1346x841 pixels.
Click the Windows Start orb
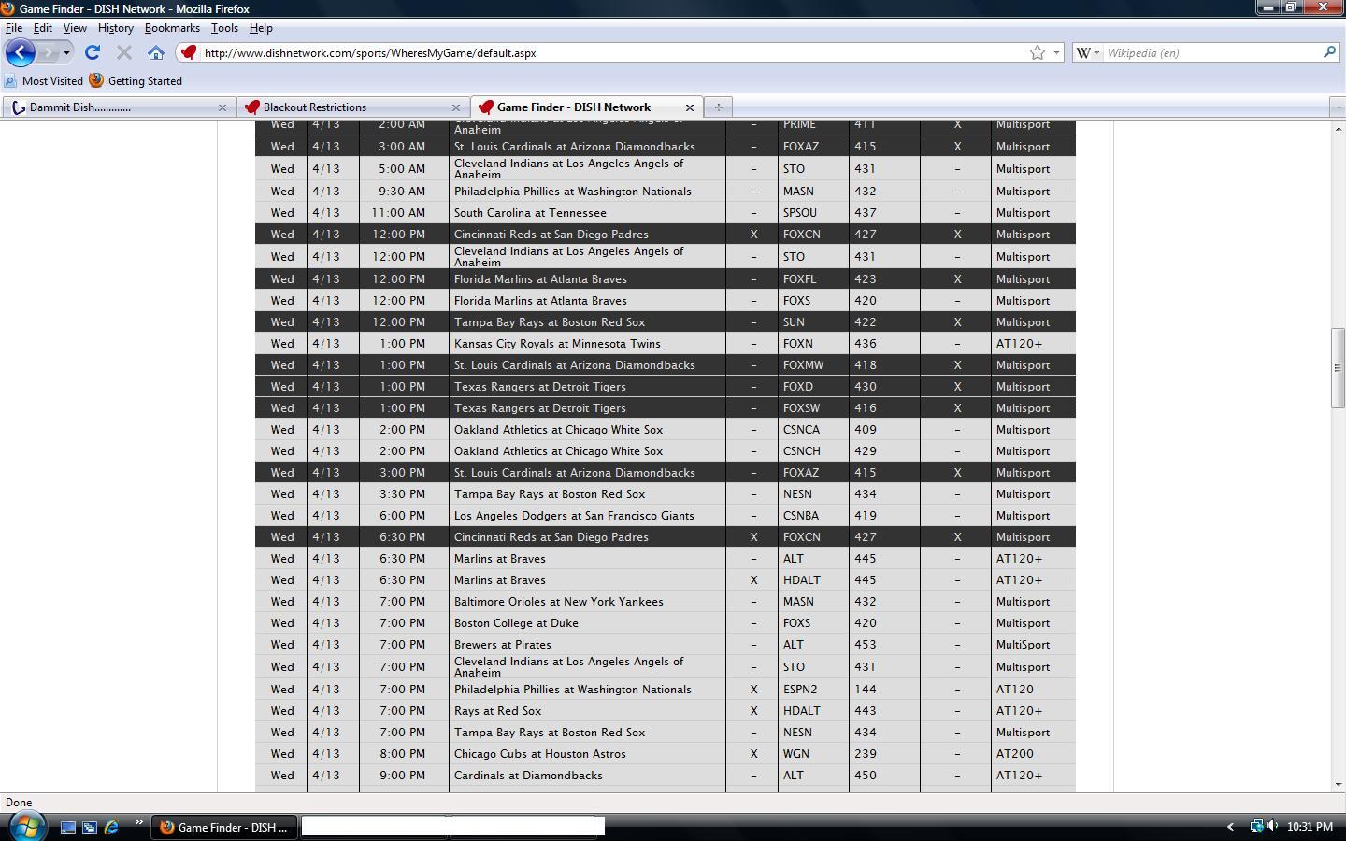[25, 826]
